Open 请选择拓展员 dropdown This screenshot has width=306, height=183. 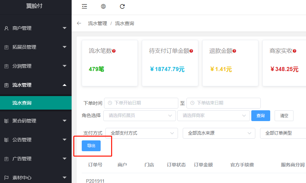[x=139, y=116]
